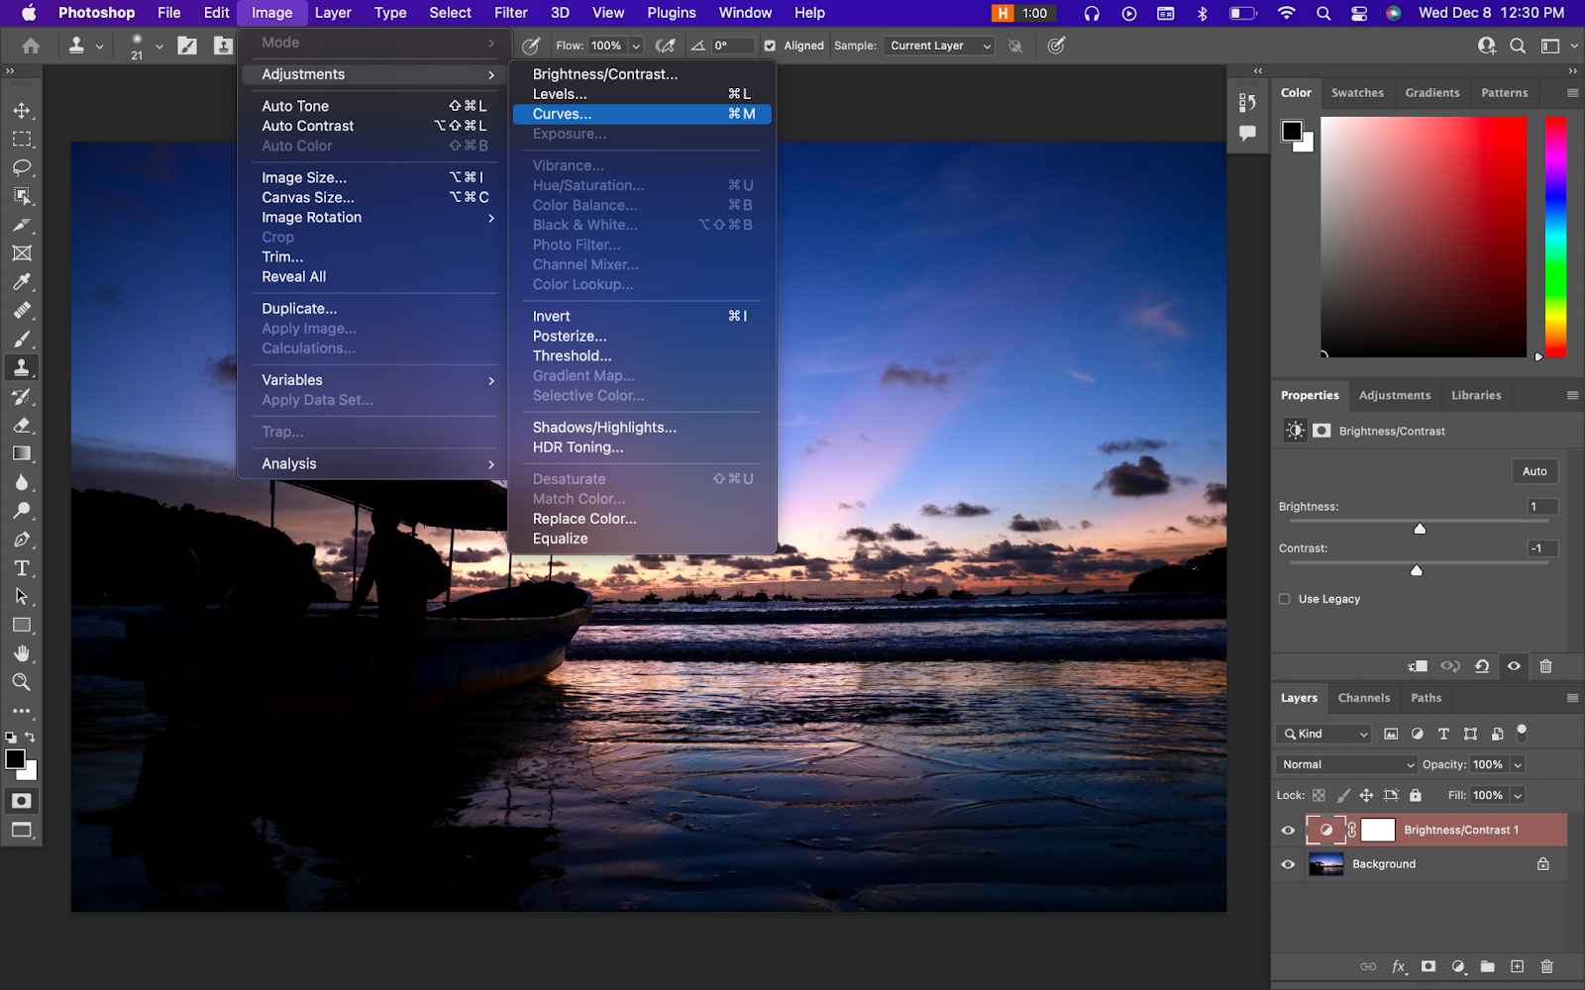Screen dimensions: 1585x990
Task: Switch to the Channels tab
Action: [1363, 698]
